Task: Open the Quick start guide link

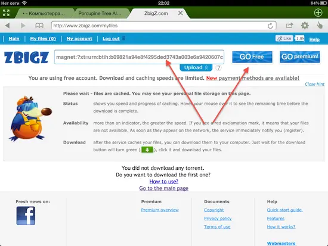Action: pos(284,210)
